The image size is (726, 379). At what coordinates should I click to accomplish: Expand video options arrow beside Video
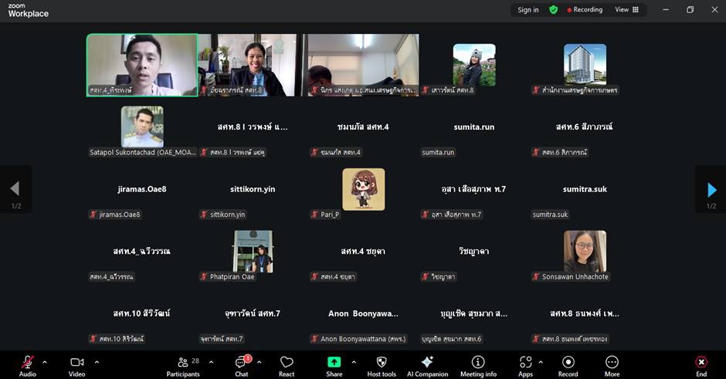[x=97, y=361]
